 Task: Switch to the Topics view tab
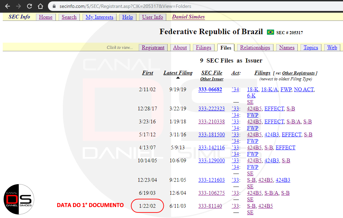(x=311, y=47)
